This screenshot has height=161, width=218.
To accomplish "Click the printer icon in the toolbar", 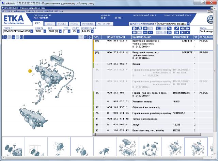I will coord(134,29).
